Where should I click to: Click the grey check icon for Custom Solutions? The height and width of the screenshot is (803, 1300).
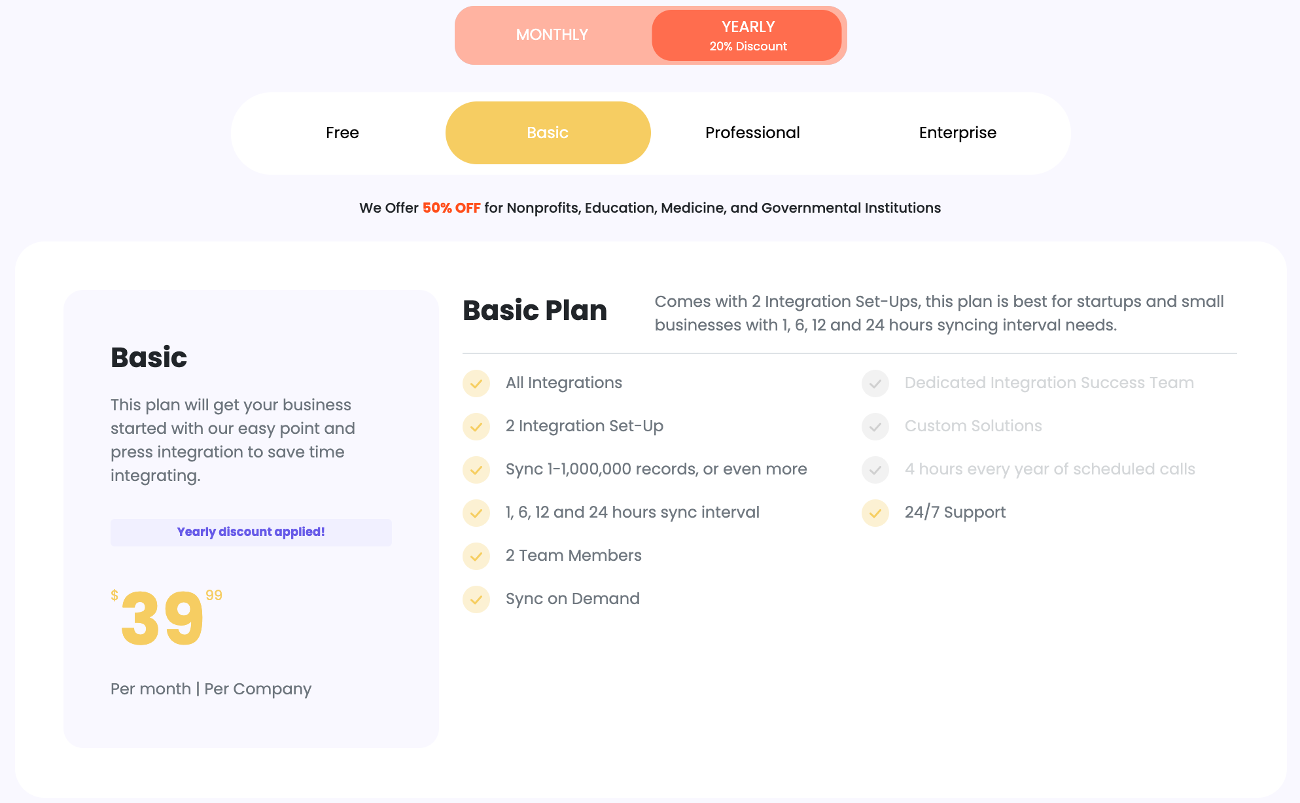[x=875, y=427]
